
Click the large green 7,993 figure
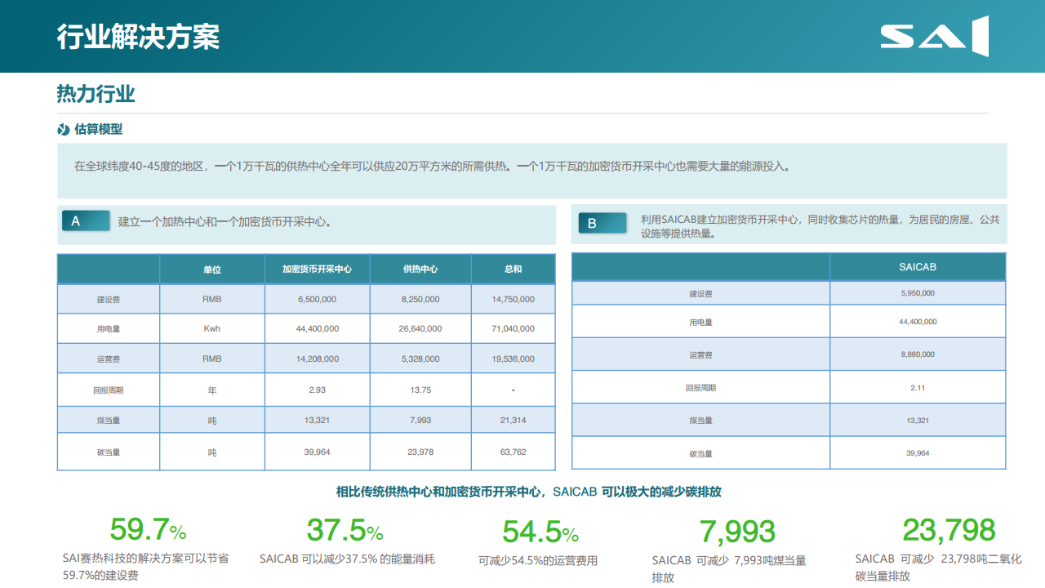[737, 532]
